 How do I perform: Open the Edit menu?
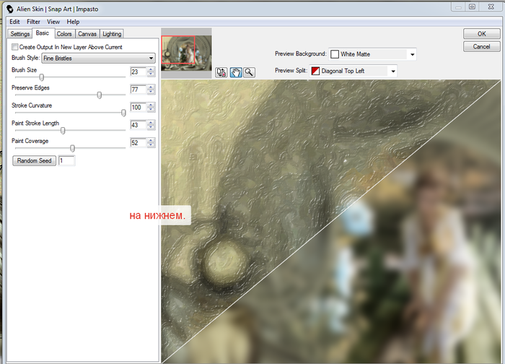pos(14,22)
